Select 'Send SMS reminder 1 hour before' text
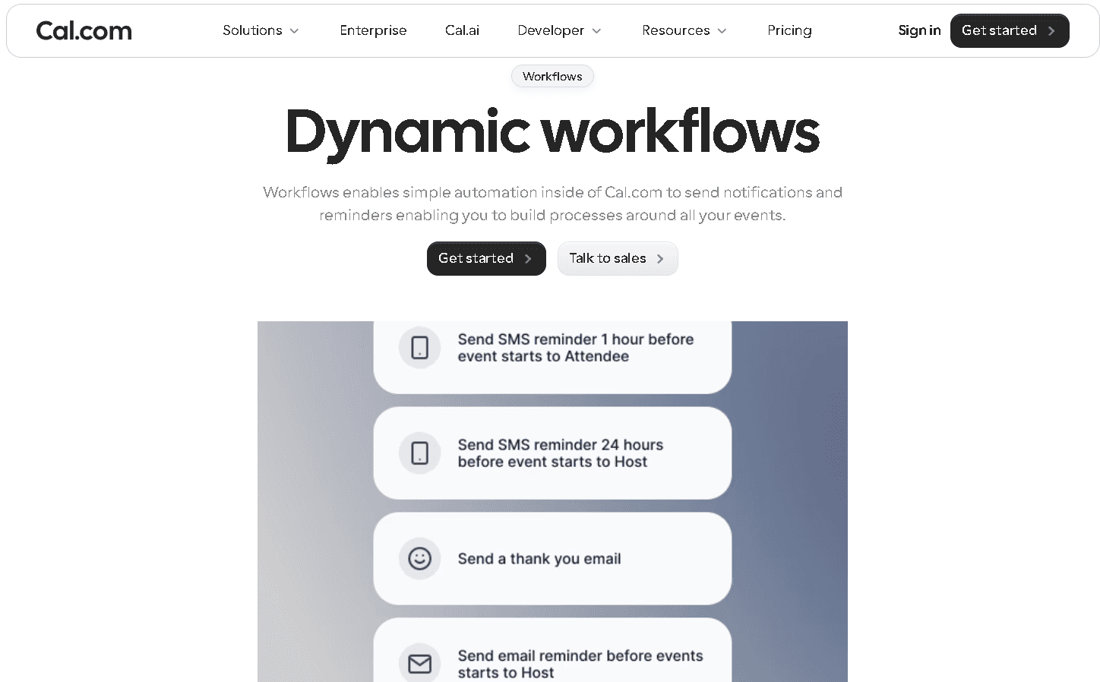This screenshot has width=1100, height=682. pos(576,339)
